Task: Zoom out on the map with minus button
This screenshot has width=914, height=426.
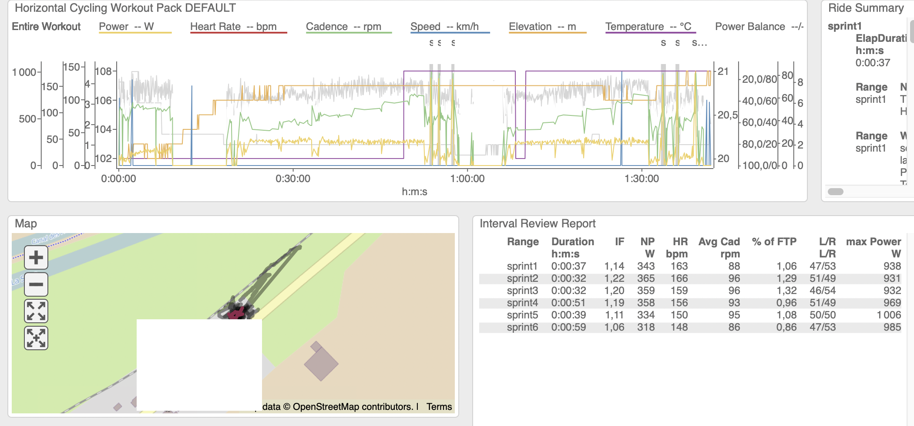Action: pos(36,284)
